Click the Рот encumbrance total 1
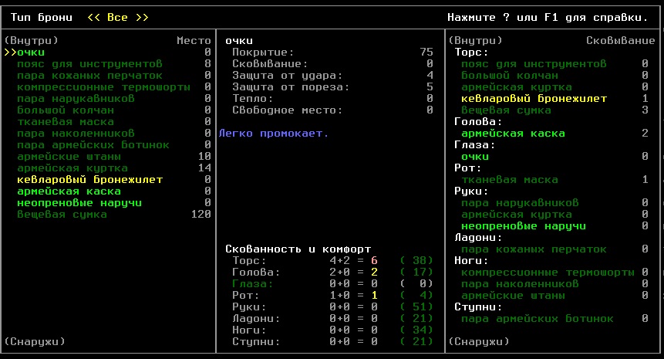 click(374, 296)
